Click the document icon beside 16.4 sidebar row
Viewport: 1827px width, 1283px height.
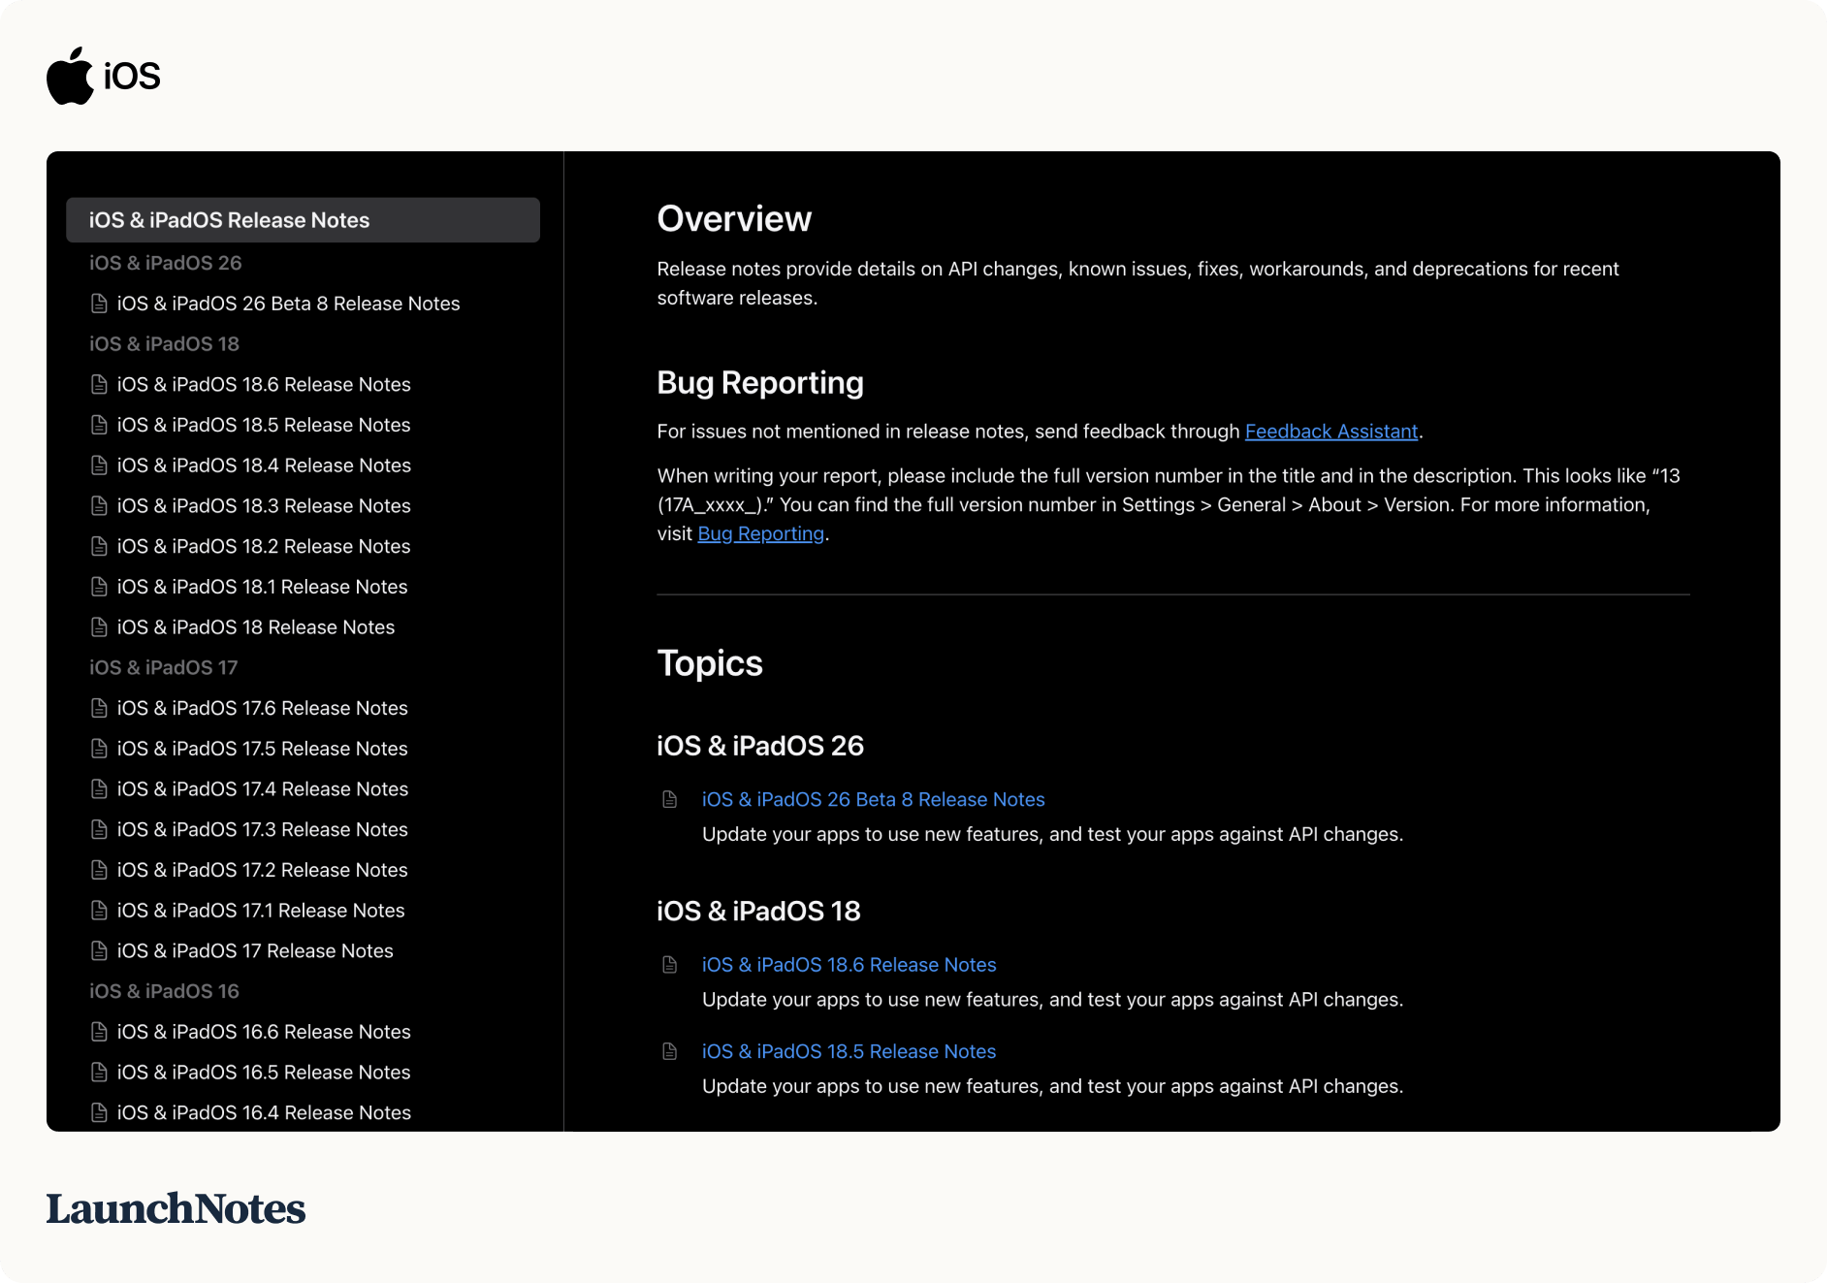tap(99, 1113)
